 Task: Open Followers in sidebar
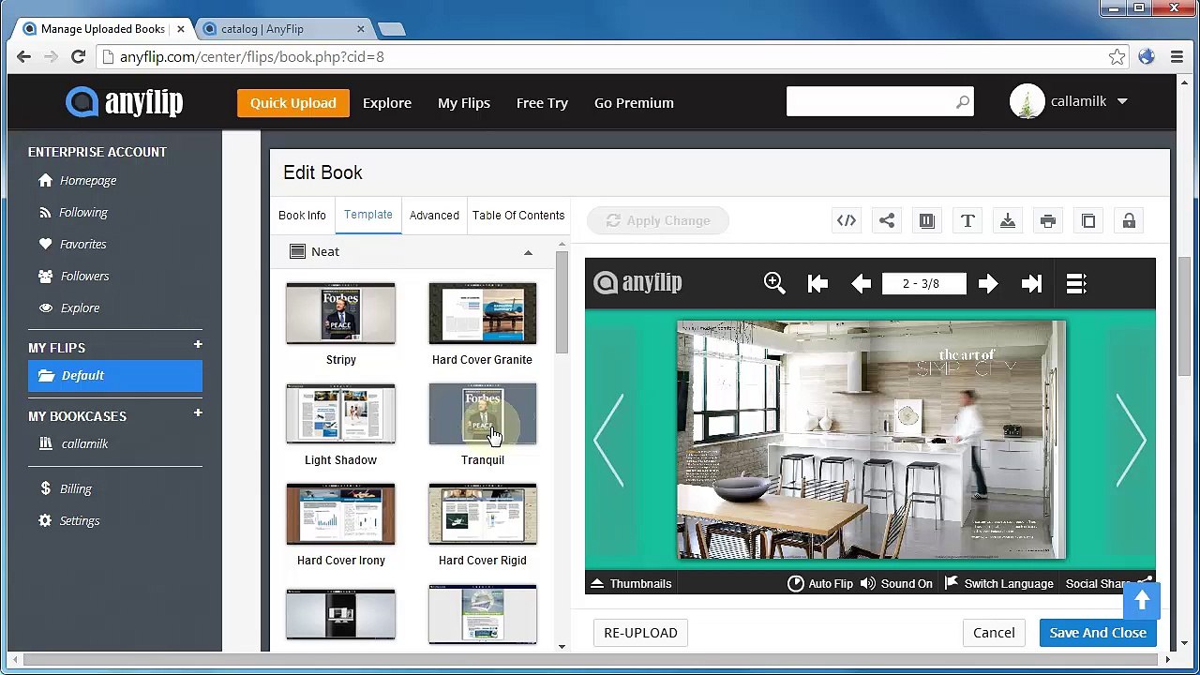74,276
